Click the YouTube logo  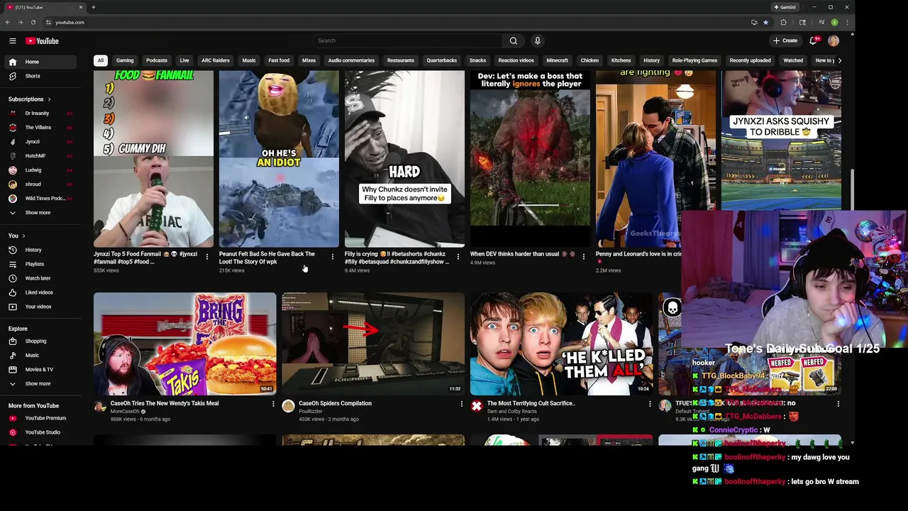[x=43, y=41]
